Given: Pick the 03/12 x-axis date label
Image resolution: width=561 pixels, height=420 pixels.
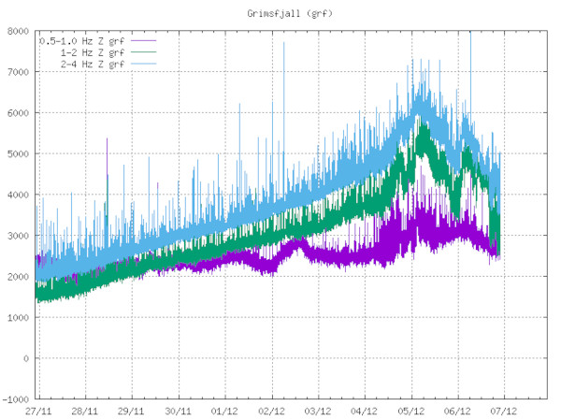Looking at the screenshot, I should point(318,410).
